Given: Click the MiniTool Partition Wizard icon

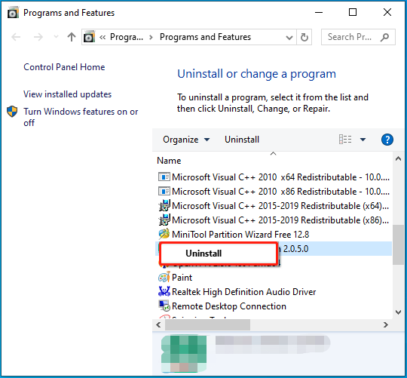Looking at the screenshot, I should pyautogui.click(x=164, y=234).
